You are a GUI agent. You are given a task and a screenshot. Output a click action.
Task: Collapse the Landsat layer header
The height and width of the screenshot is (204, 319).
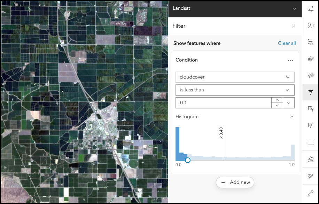(294, 8)
